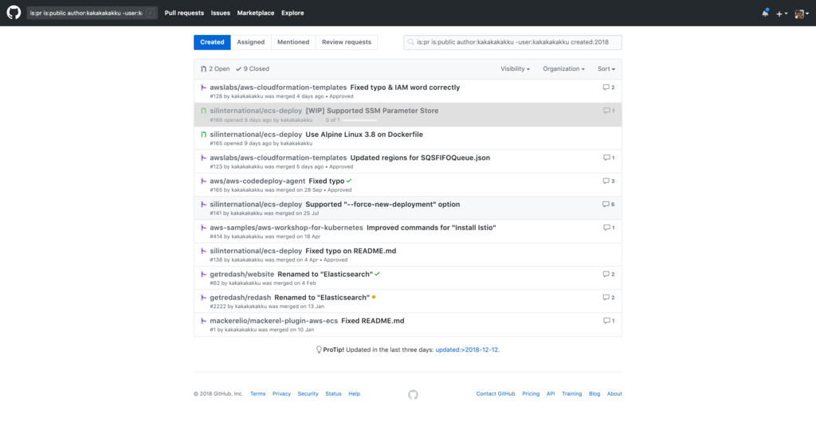Open Terms link in footer
Viewport: 816px width, 445px height.
[257, 393]
